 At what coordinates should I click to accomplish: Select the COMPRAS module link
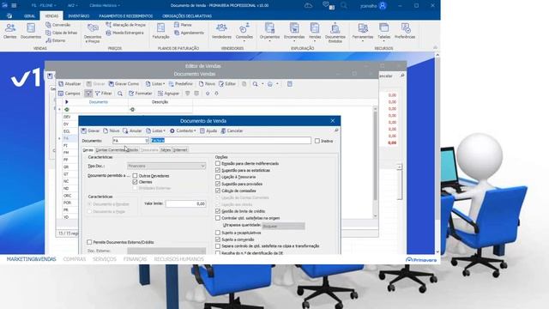75,259
